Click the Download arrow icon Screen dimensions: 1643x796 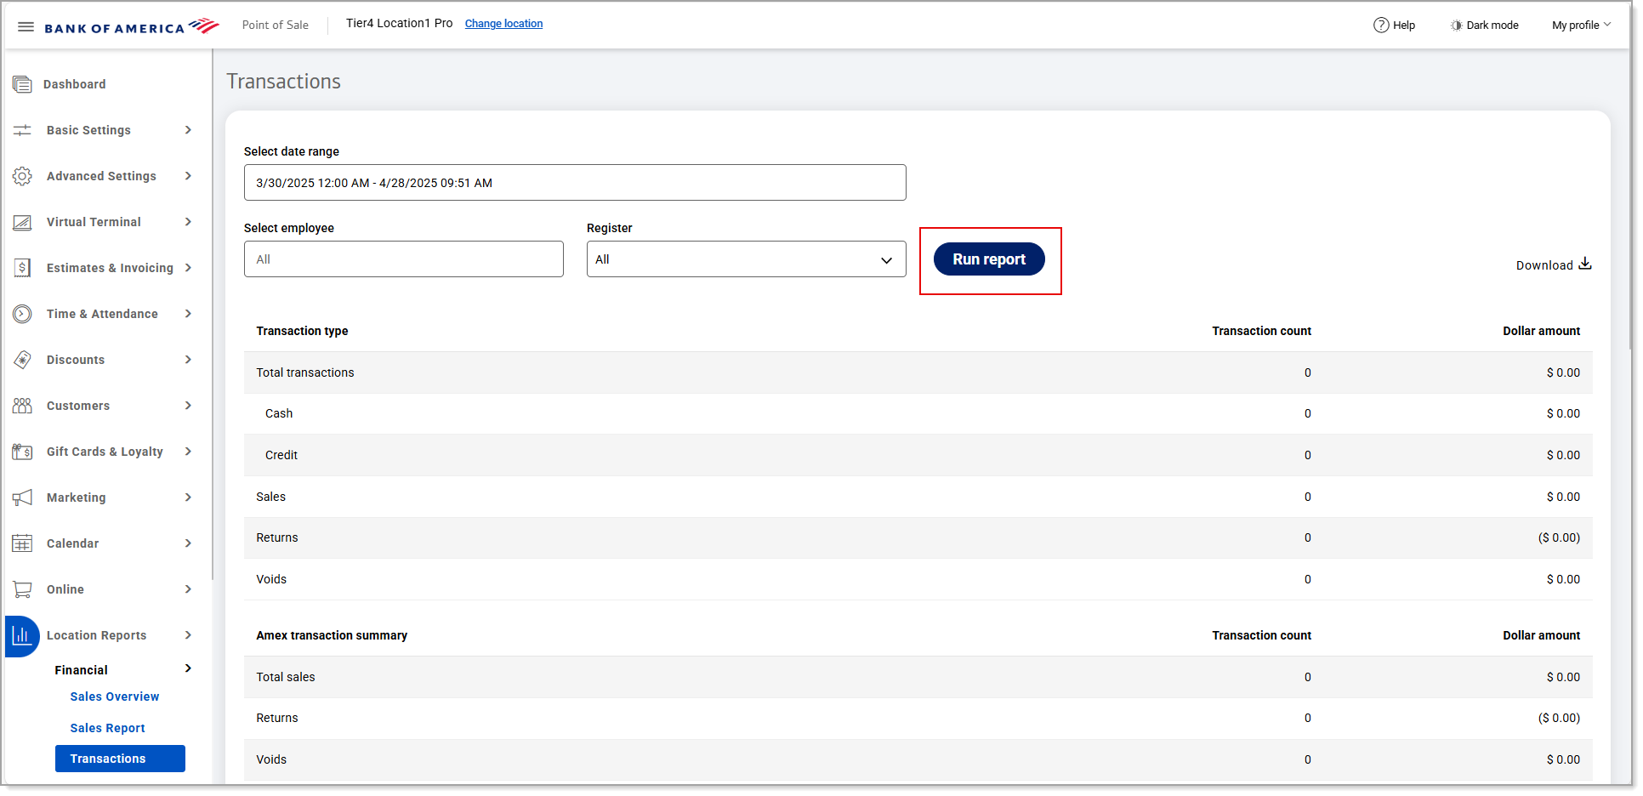point(1585,264)
